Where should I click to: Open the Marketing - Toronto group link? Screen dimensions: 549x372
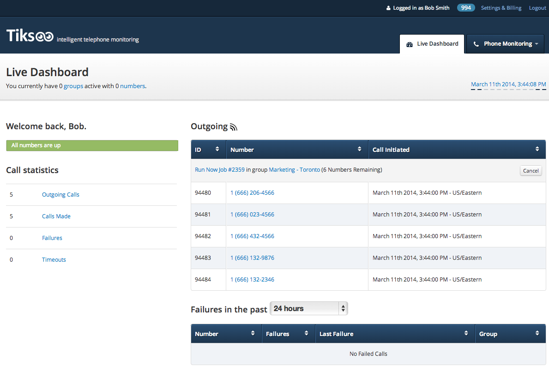click(x=294, y=170)
